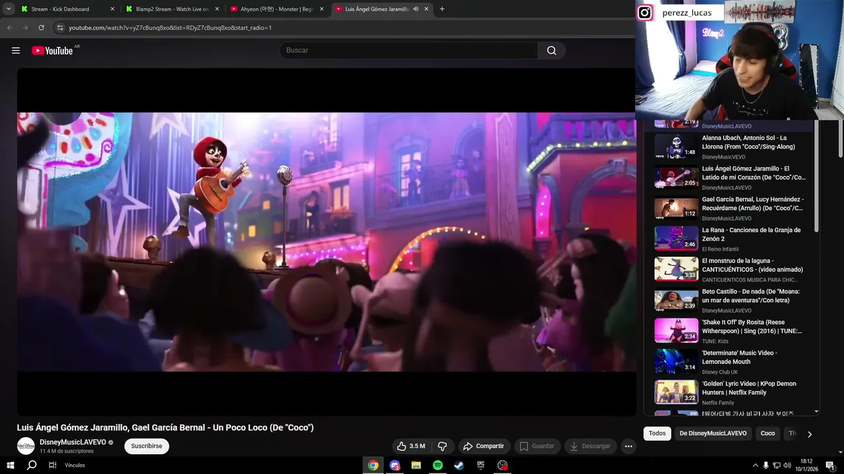This screenshot has width=844, height=474.
Task: Click the Compartir share button
Action: 483,446
